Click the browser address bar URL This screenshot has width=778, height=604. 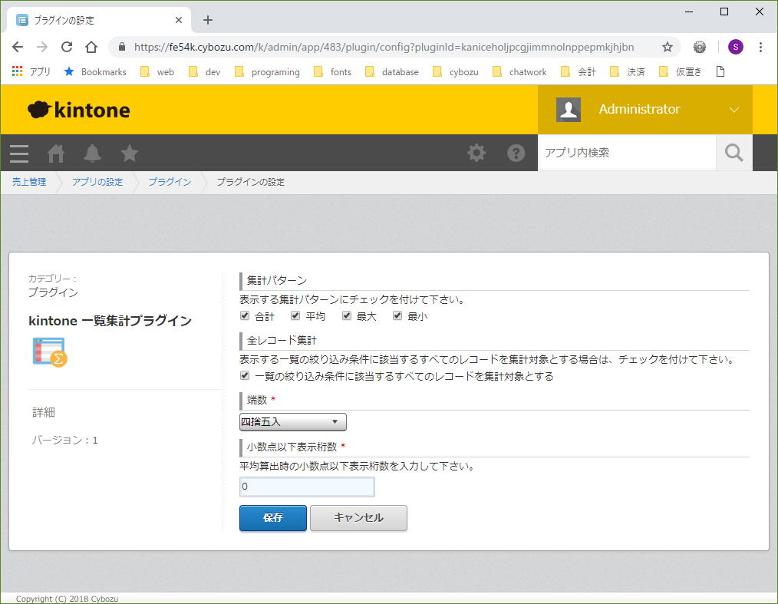point(384,47)
